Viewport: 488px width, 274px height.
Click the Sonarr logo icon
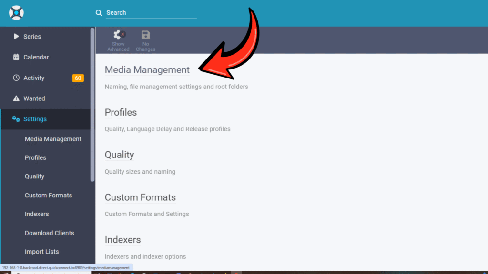[16, 13]
